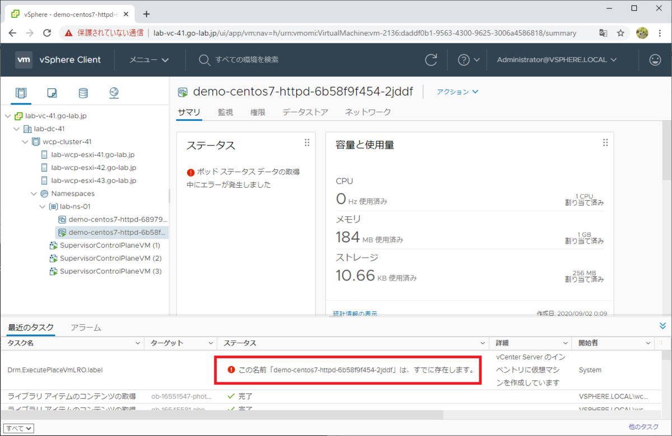Open the ステータス column filter chevron
Image resolution: width=672 pixels, height=436 pixels.
point(483,343)
